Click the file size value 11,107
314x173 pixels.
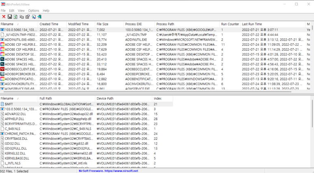click(102, 35)
